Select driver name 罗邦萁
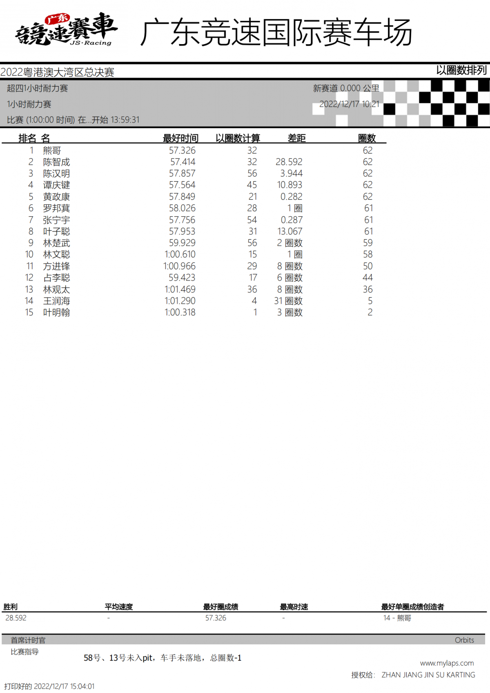The width and height of the screenshot is (490, 693). coord(56,208)
